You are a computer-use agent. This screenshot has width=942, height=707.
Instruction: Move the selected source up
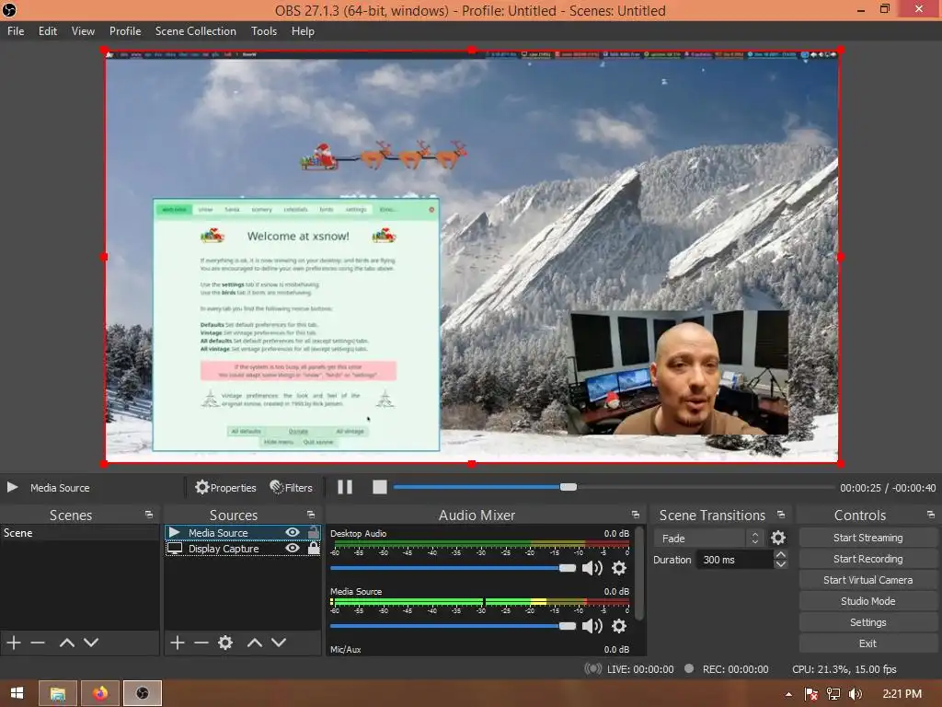pos(254,643)
